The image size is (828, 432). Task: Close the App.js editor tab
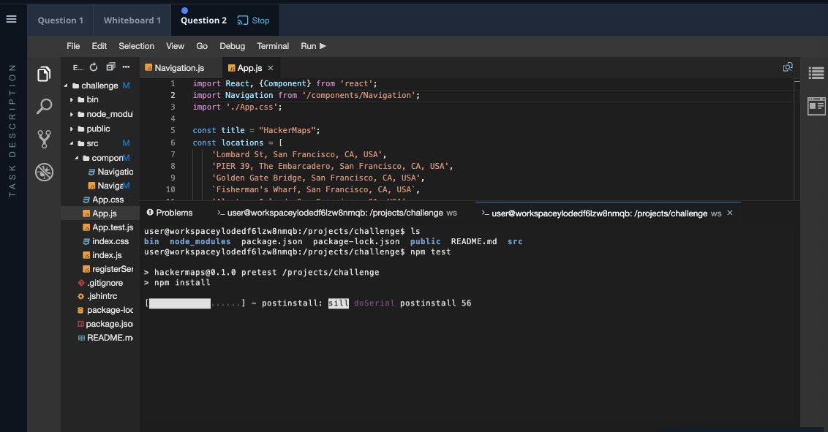271,68
